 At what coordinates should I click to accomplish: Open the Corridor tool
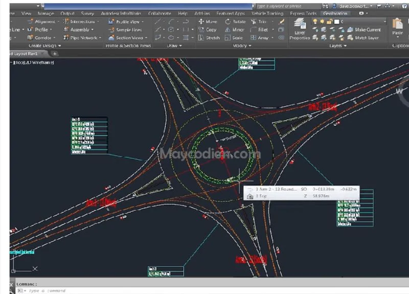[40, 37]
